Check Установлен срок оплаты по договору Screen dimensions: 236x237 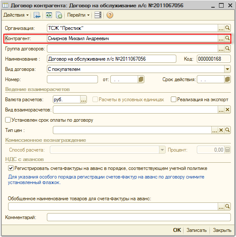[8, 120]
